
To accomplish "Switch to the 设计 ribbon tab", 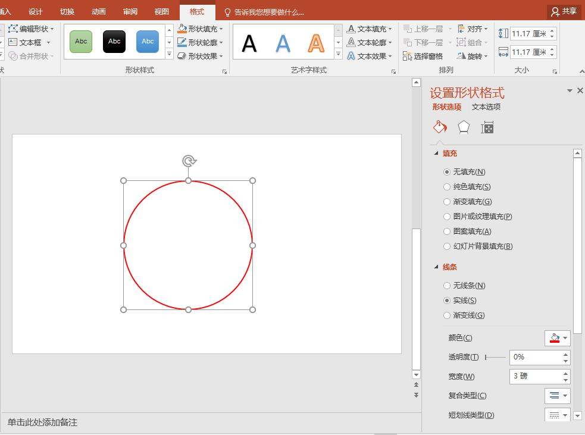I will (x=35, y=11).
